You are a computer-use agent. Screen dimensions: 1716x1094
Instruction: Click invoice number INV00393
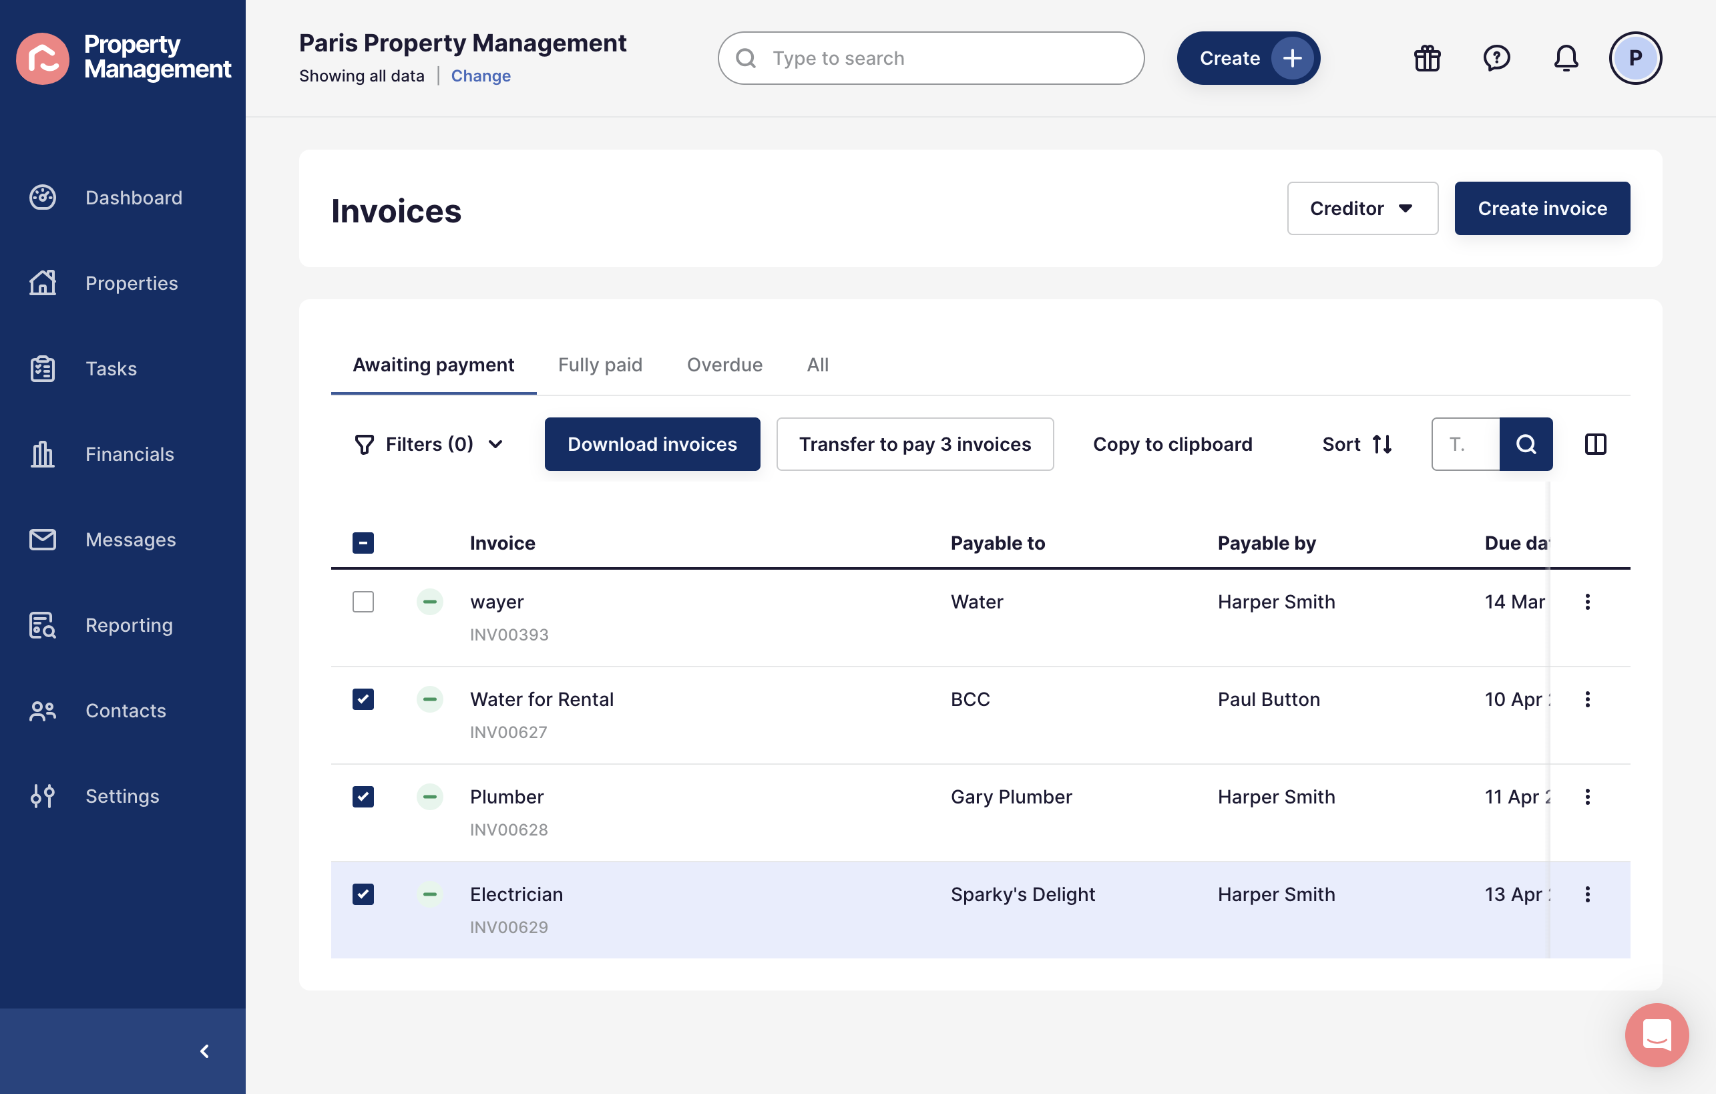click(509, 634)
